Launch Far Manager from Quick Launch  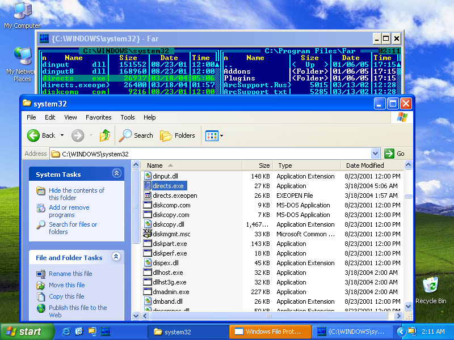pyautogui.click(x=106, y=331)
